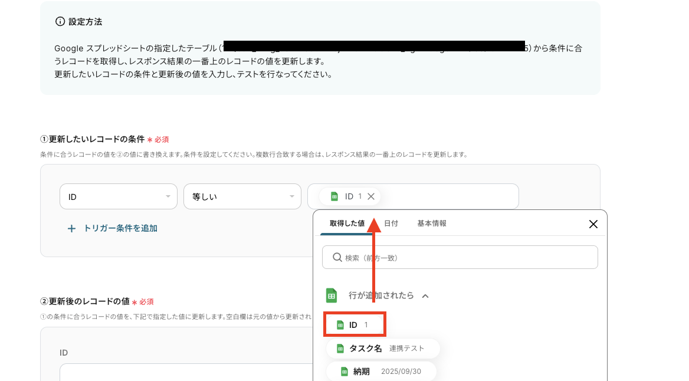Viewport: 689px width, 381px height.
Task: Switch to the 日付 tab
Action: [391, 224]
